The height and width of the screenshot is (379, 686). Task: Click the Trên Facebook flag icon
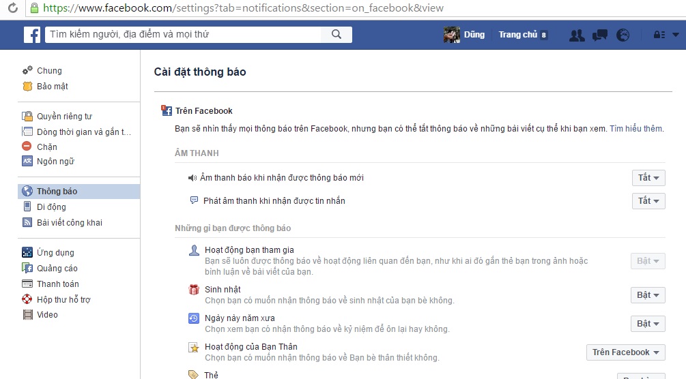pos(167,110)
